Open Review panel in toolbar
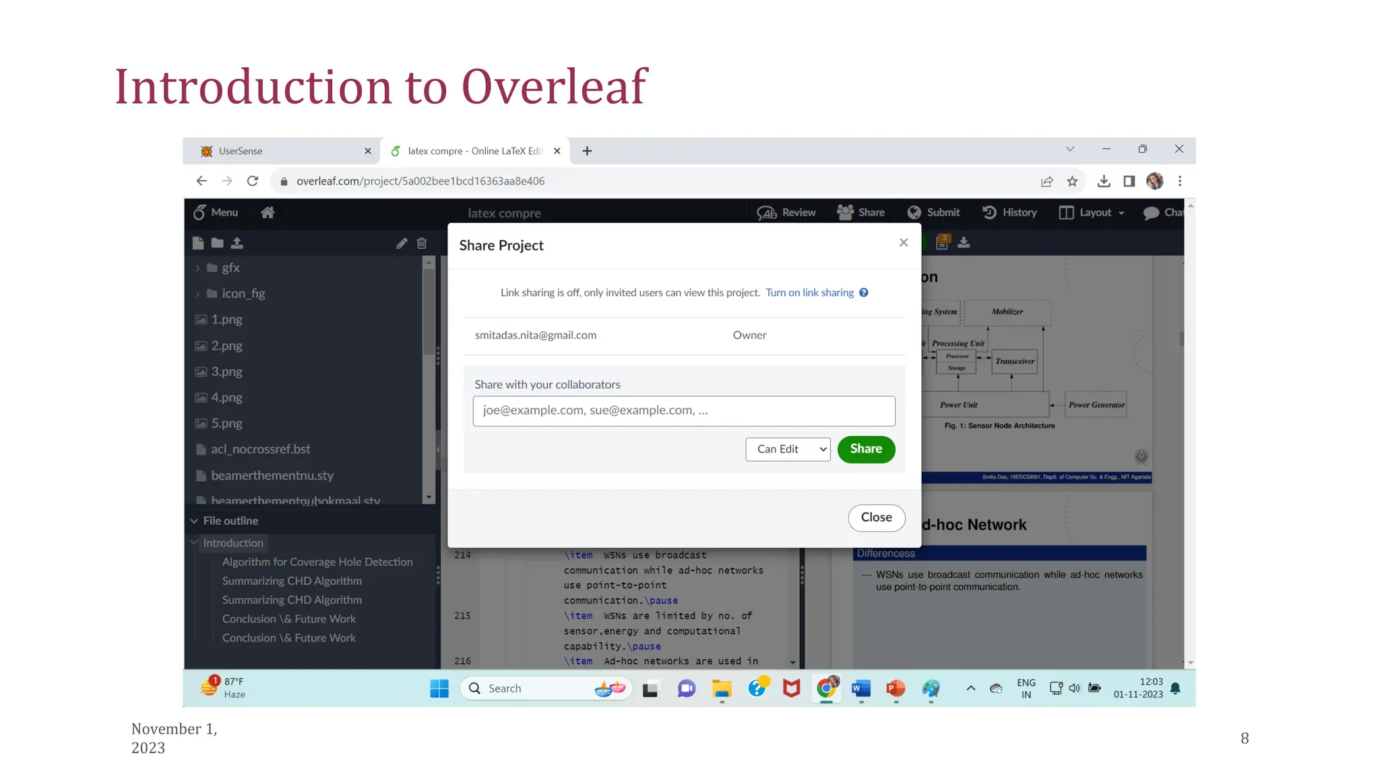 point(786,213)
